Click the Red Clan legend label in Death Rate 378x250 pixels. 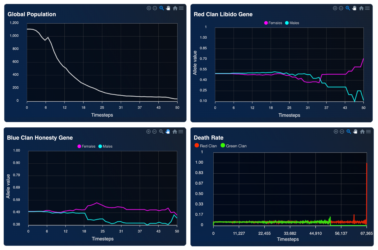[x=208, y=146]
